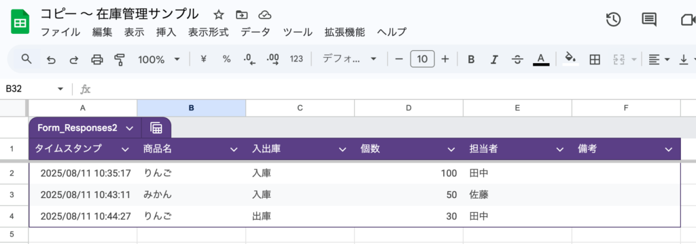Open the comments speech bubble icon

[x=649, y=20]
